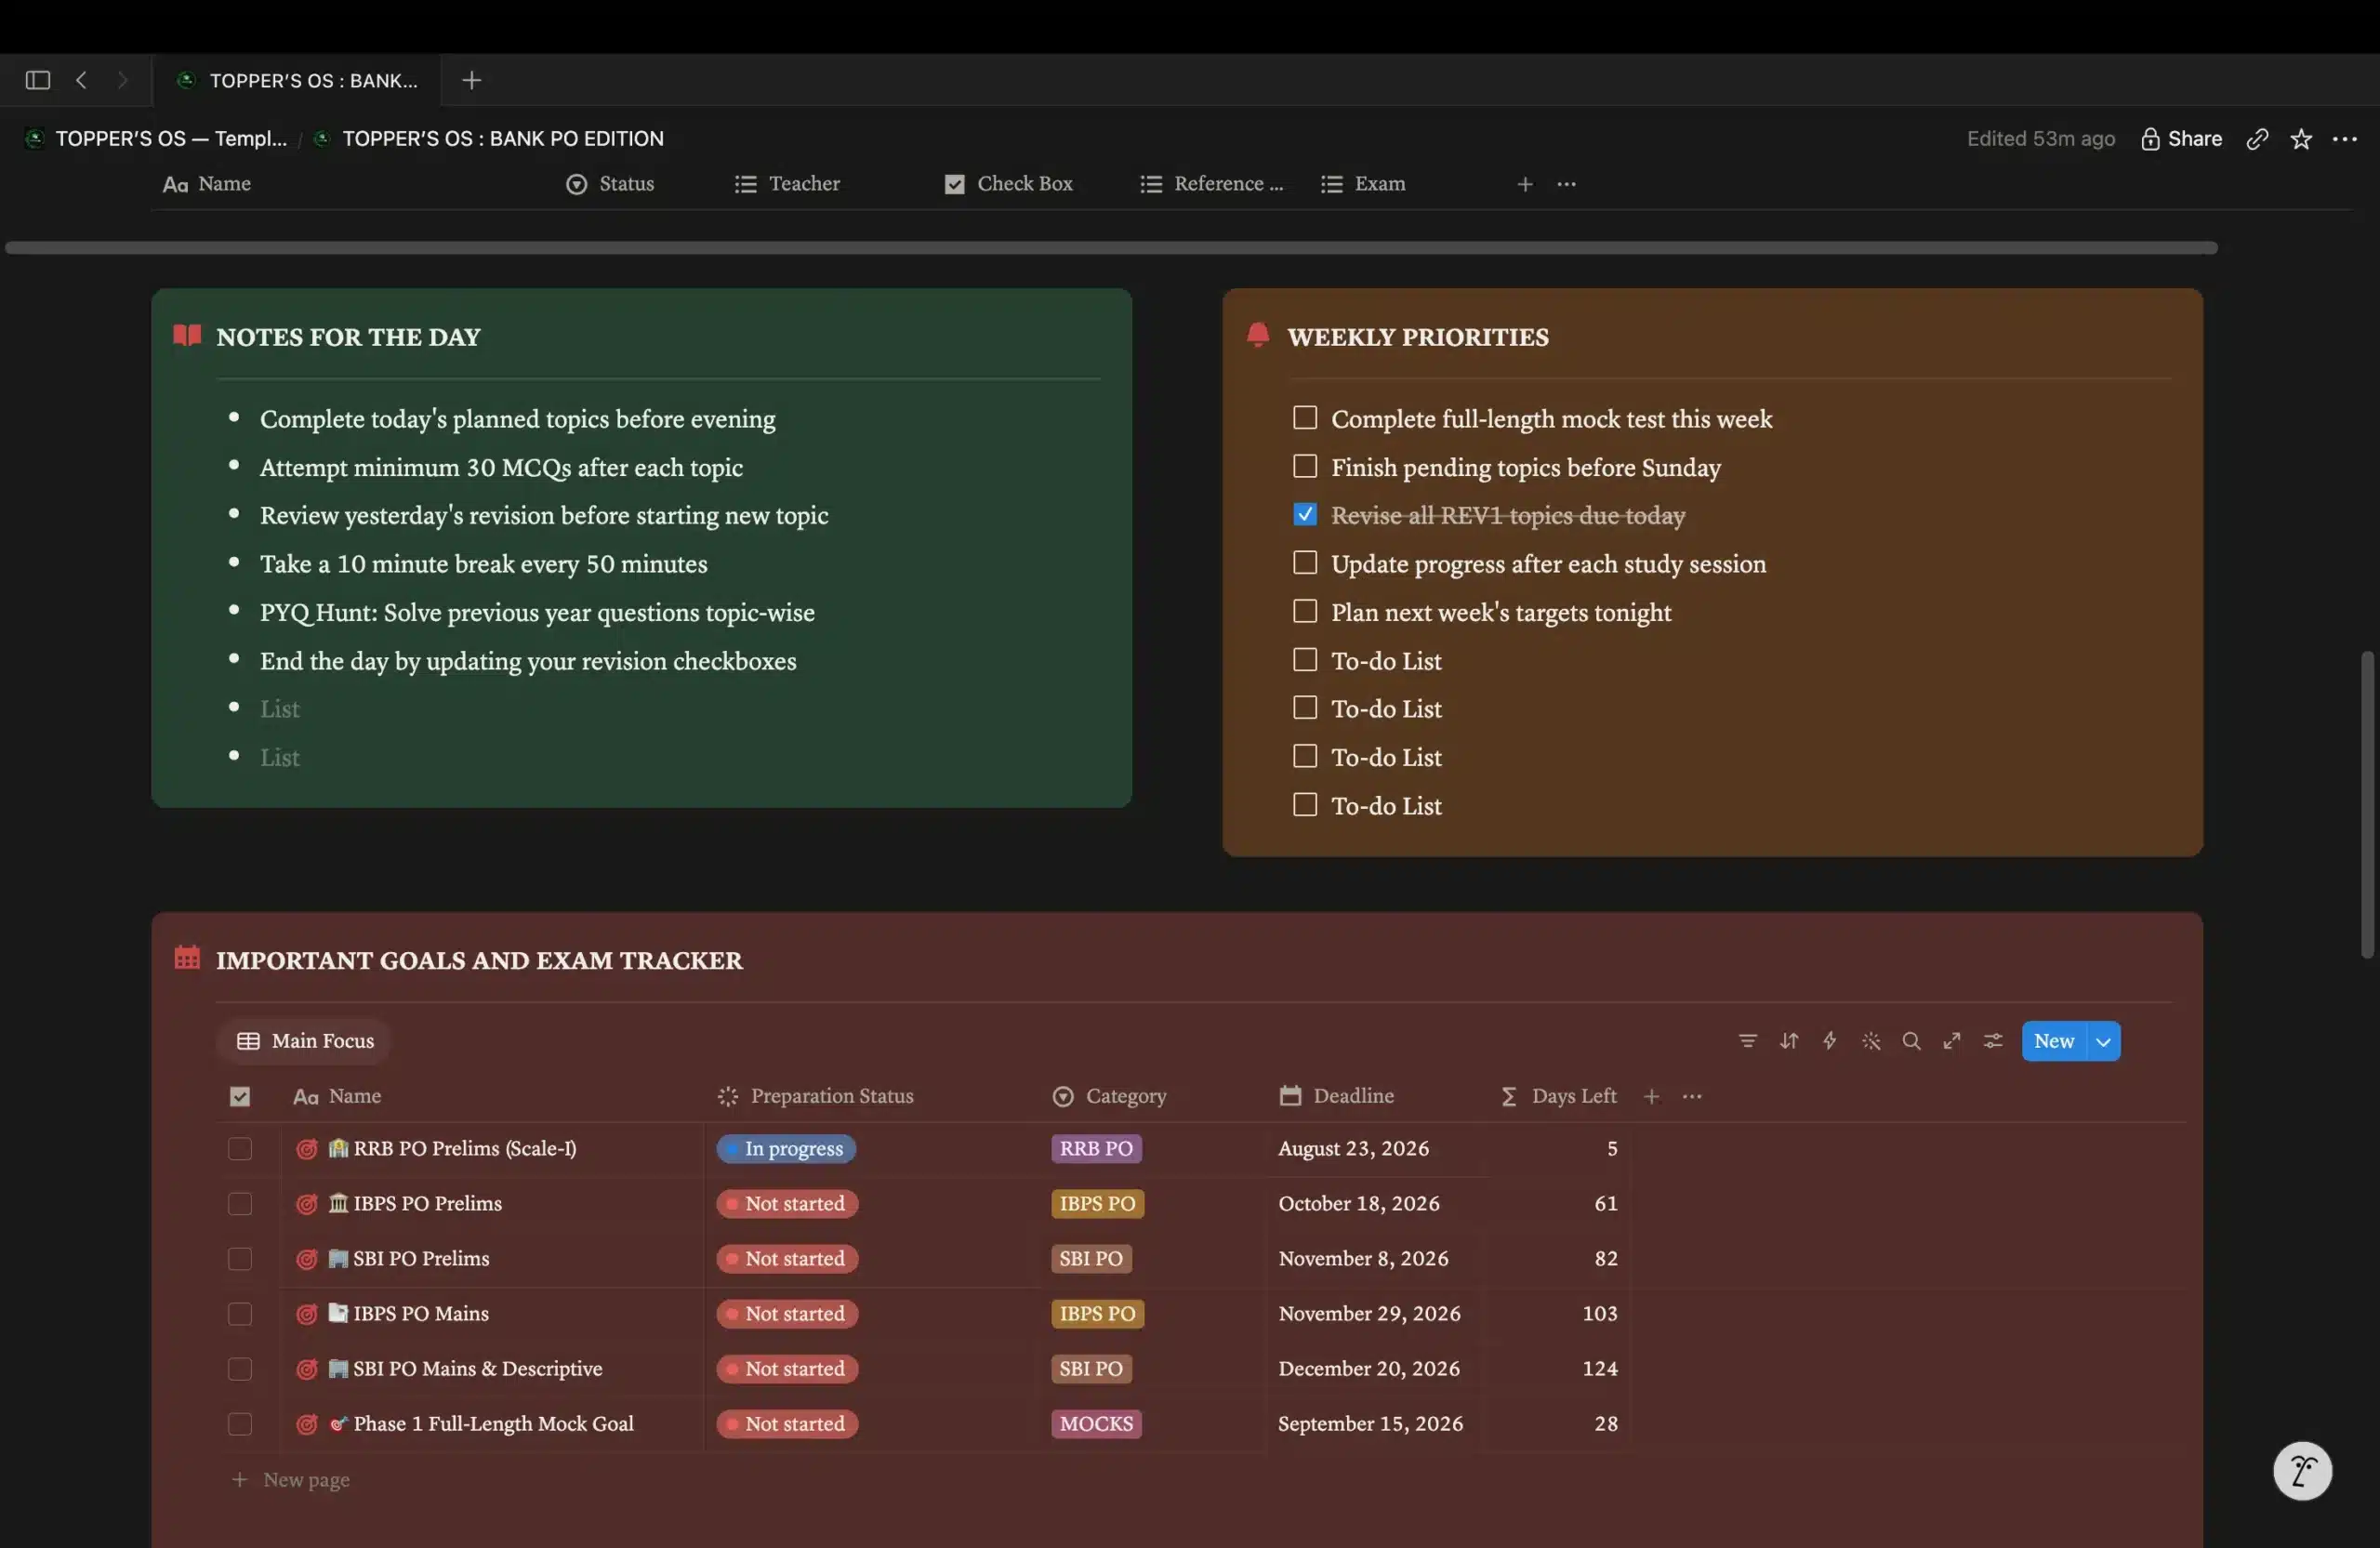Add page to favorites with the star icon

tap(2301, 139)
